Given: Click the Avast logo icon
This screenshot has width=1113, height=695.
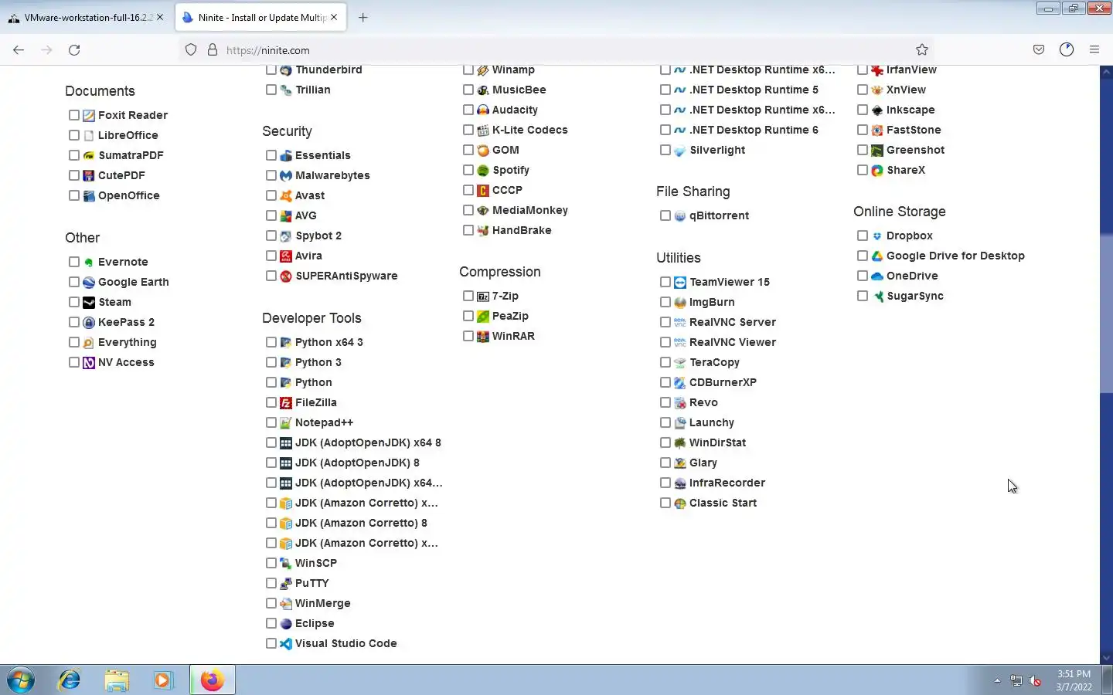Looking at the screenshot, I should 286,195.
